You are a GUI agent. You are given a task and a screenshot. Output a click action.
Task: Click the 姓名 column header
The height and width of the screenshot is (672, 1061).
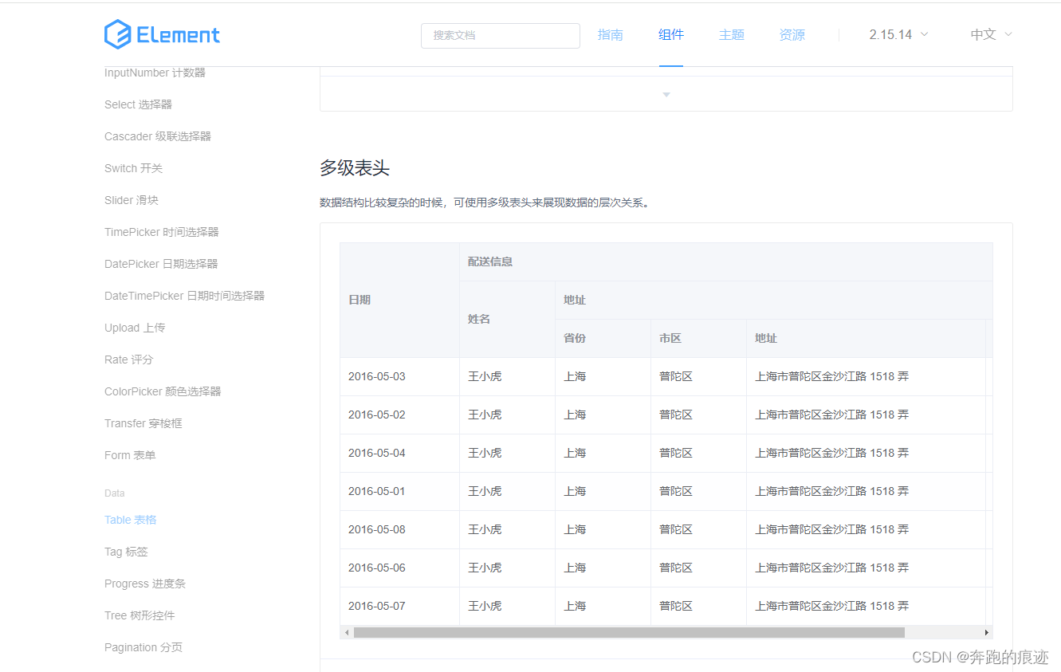pos(507,319)
